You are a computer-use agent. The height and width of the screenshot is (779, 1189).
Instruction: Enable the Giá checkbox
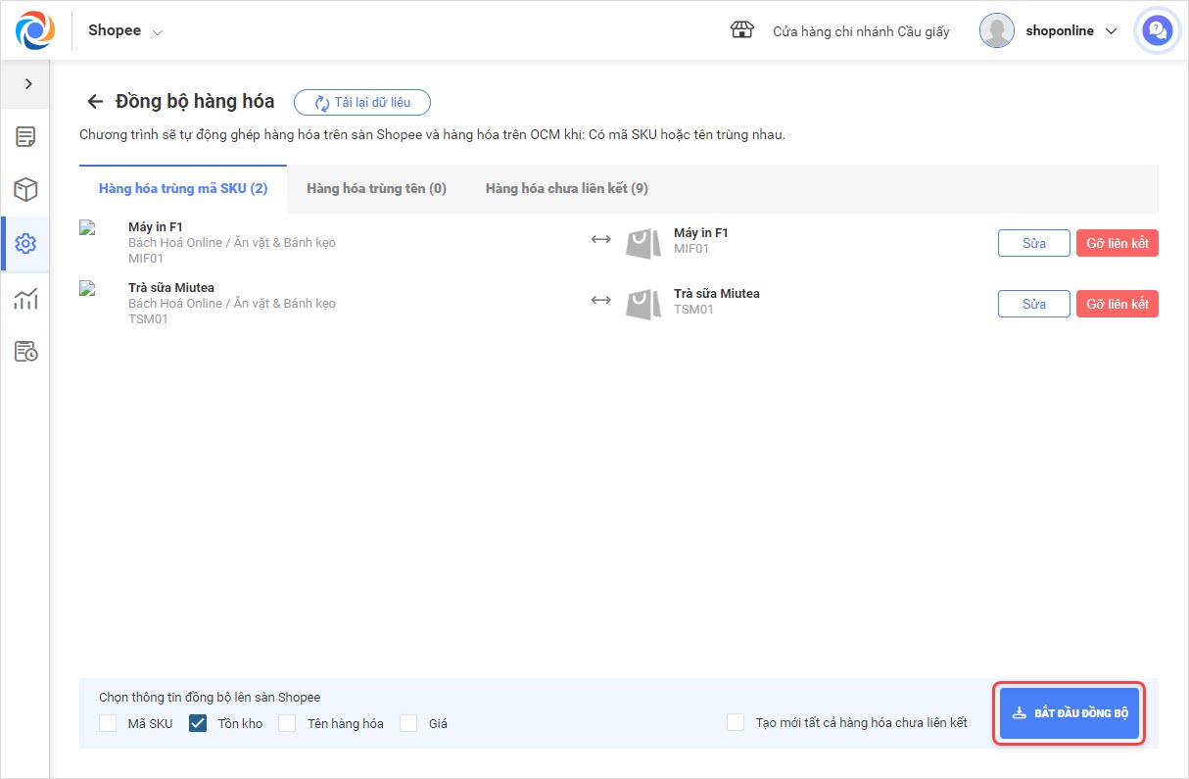tap(408, 723)
